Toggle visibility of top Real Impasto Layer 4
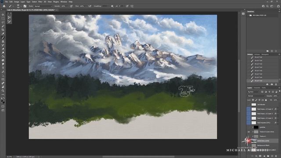The width and height of the screenshot is (281, 158). point(249,109)
